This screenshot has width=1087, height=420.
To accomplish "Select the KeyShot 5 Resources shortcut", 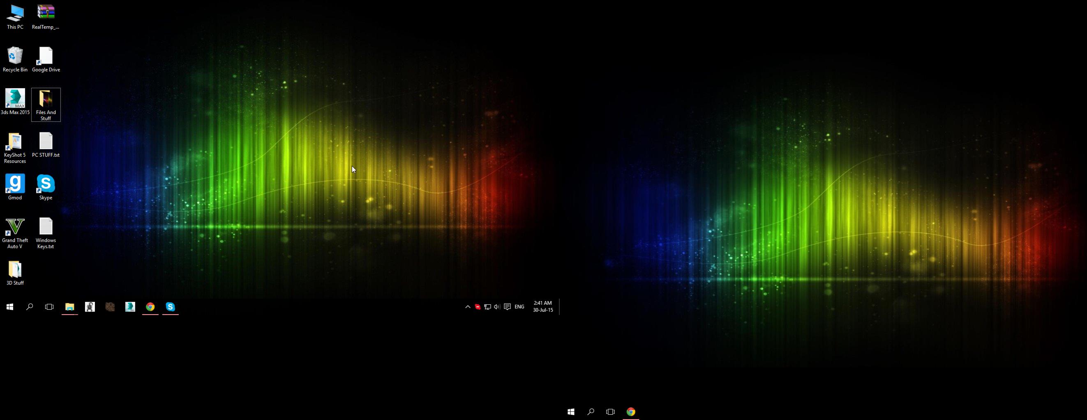I will pos(15,148).
